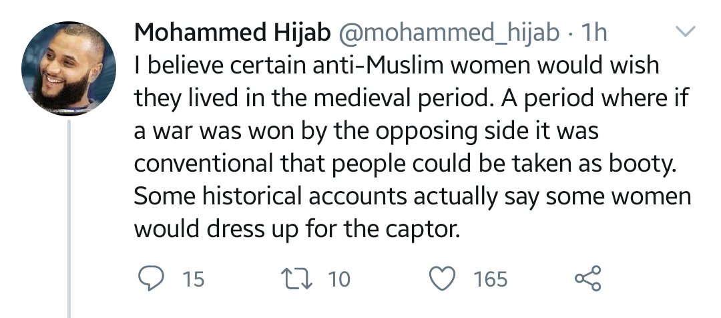Click the 1h timestamp
Viewport: 721px width, 318px height.
594,33
